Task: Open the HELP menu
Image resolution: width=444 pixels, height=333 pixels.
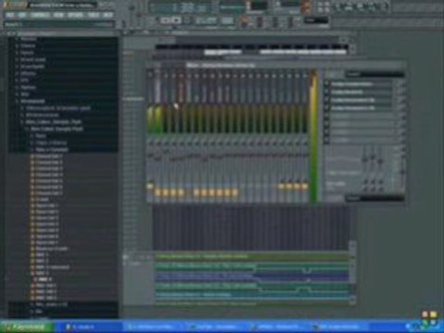Action: [x=108, y=15]
